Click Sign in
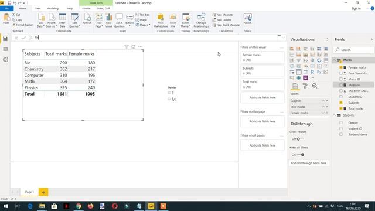375x211 pixels. (x=356, y=9)
